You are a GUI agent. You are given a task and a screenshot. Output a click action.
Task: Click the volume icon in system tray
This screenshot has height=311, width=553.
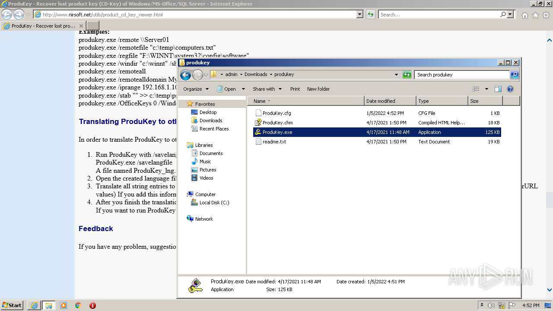click(491, 305)
